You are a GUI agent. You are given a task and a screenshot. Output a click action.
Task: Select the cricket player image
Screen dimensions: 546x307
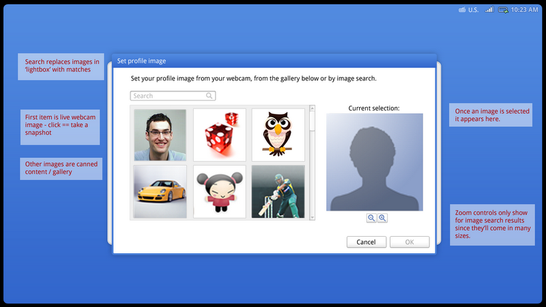[278, 192]
